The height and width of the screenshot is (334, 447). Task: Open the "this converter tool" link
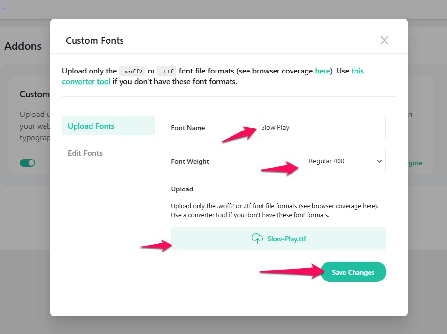[87, 81]
